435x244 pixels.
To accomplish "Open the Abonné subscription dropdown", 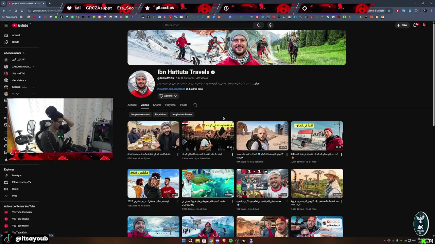I will coord(168,96).
